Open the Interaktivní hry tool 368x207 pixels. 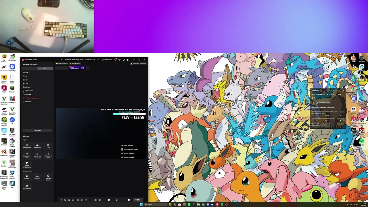(27, 155)
